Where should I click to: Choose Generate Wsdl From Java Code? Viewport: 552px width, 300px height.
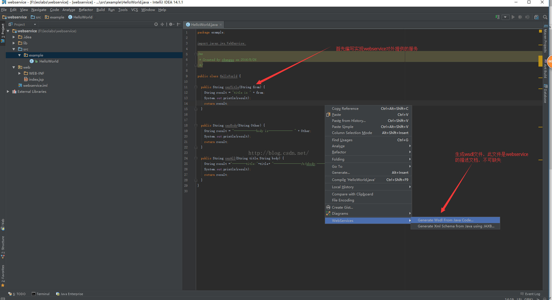point(455,220)
